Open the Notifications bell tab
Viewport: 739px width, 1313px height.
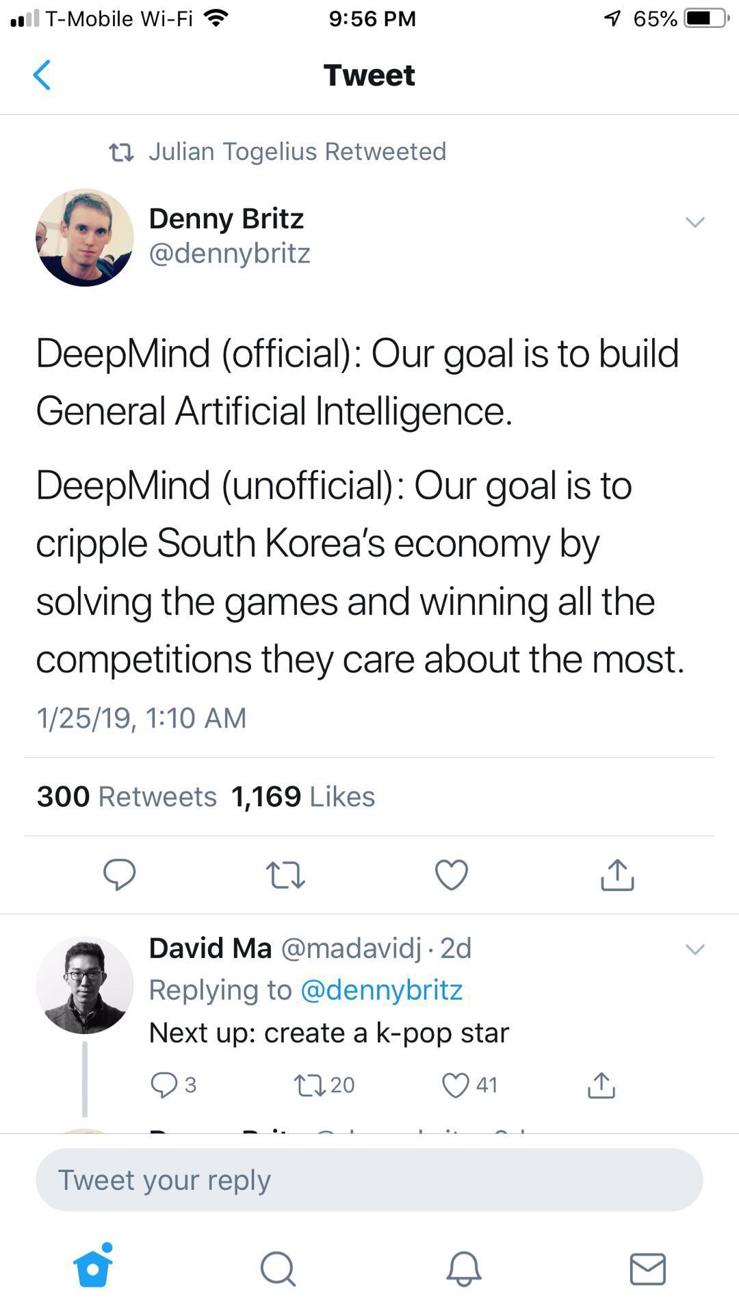464,1269
